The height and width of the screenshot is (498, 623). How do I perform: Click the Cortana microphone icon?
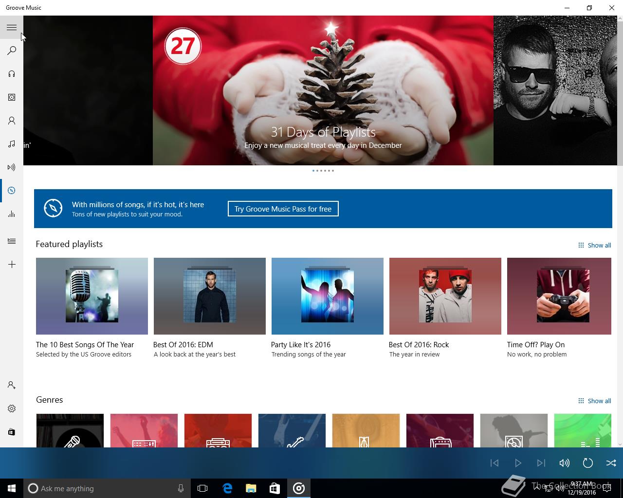point(181,488)
